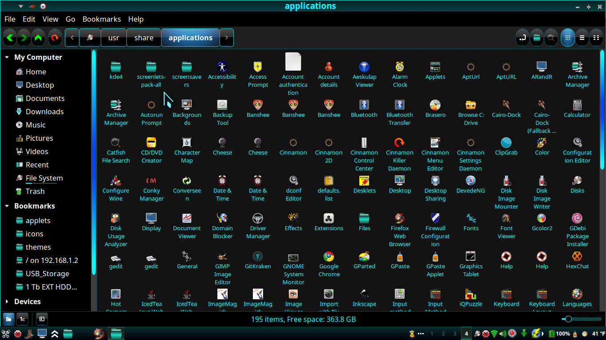Collapse the My Computer section
This screenshot has height=340, width=606.
tap(7, 57)
